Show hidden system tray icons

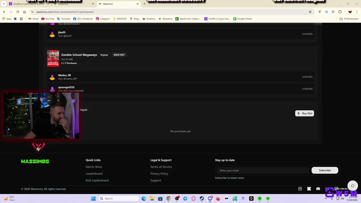coord(326,198)
